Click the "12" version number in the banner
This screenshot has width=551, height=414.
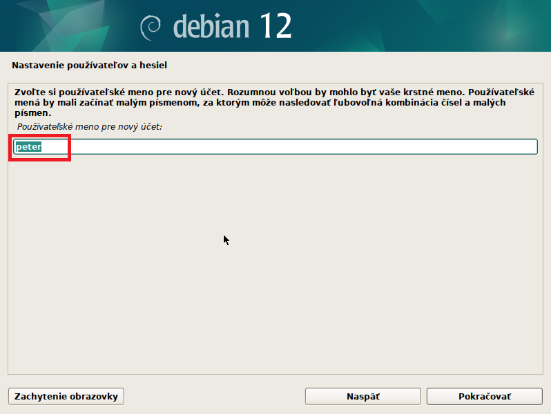click(275, 26)
